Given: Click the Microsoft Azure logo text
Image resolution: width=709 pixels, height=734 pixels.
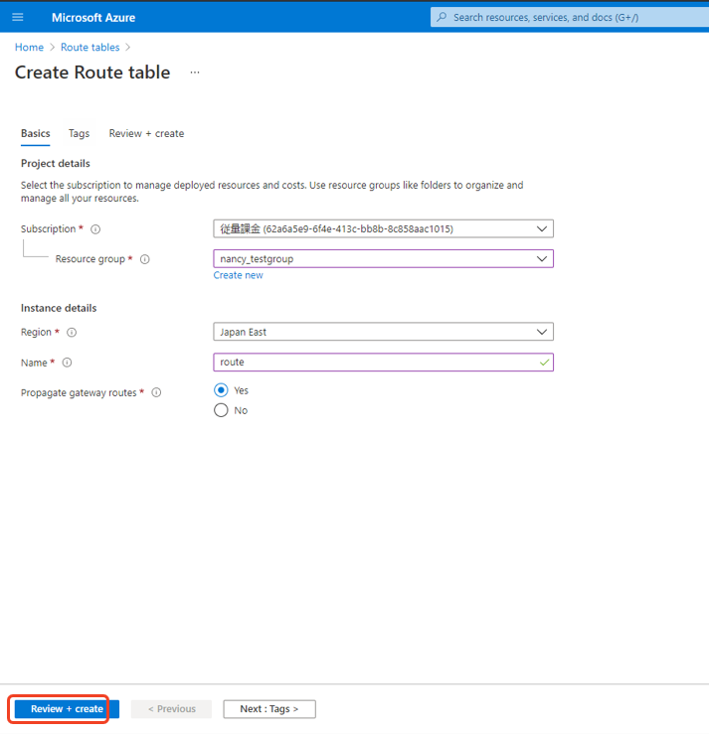Looking at the screenshot, I should click(93, 18).
